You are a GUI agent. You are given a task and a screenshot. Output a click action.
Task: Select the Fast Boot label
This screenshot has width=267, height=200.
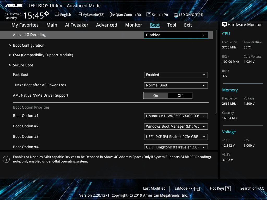21,75
